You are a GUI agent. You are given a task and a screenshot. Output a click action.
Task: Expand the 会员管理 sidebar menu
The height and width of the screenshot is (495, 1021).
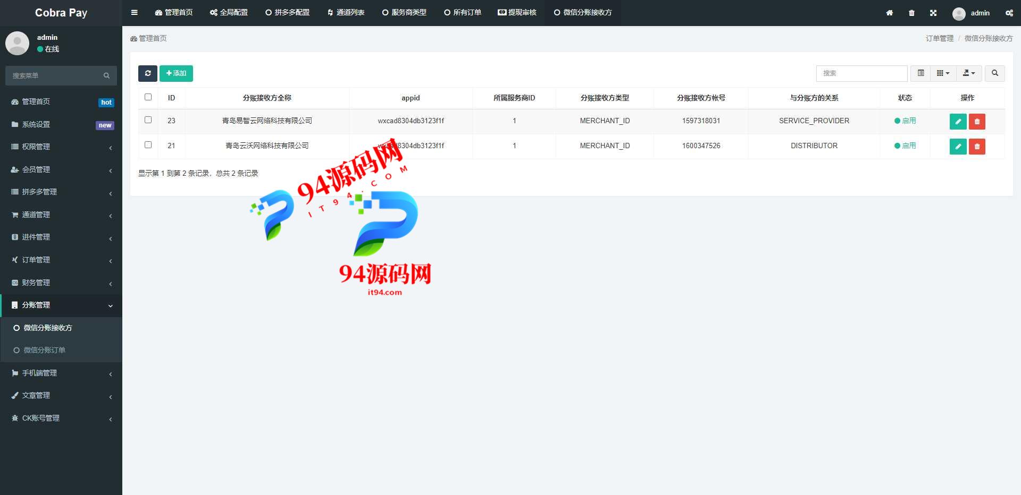[x=61, y=170]
